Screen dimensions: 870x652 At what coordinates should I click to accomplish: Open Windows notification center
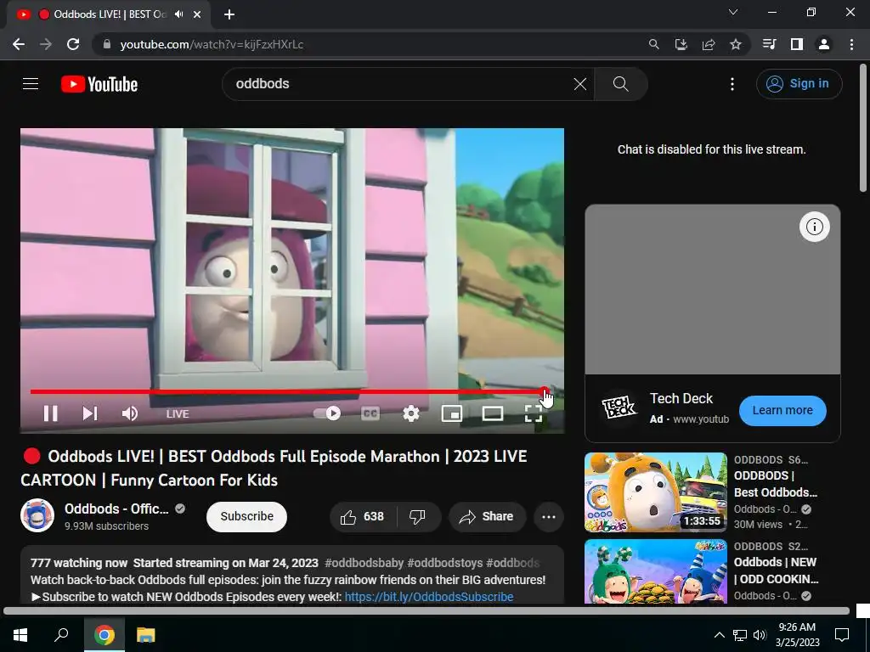coord(842,634)
